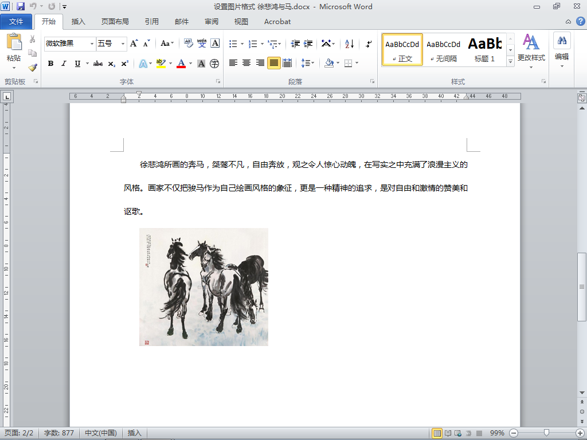Decrease the paragraph indent
The image size is (587, 440).
[295, 44]
